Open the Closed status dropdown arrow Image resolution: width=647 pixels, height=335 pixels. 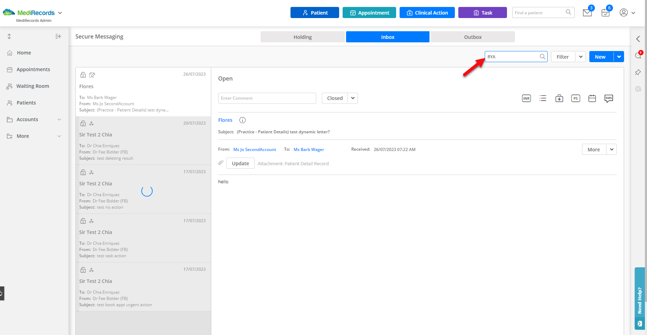[353, 98]
